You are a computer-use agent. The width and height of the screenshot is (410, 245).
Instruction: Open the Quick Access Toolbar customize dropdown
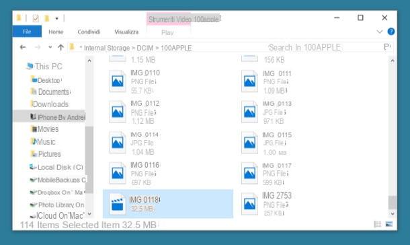coord(56,18)
